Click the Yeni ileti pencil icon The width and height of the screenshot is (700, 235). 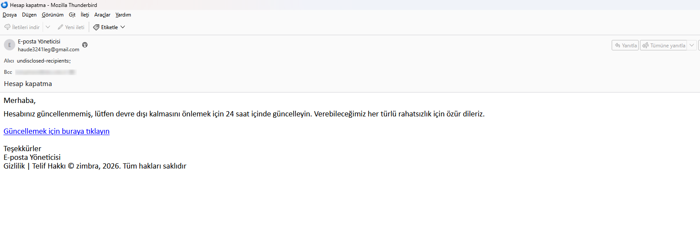coord(60,27)
